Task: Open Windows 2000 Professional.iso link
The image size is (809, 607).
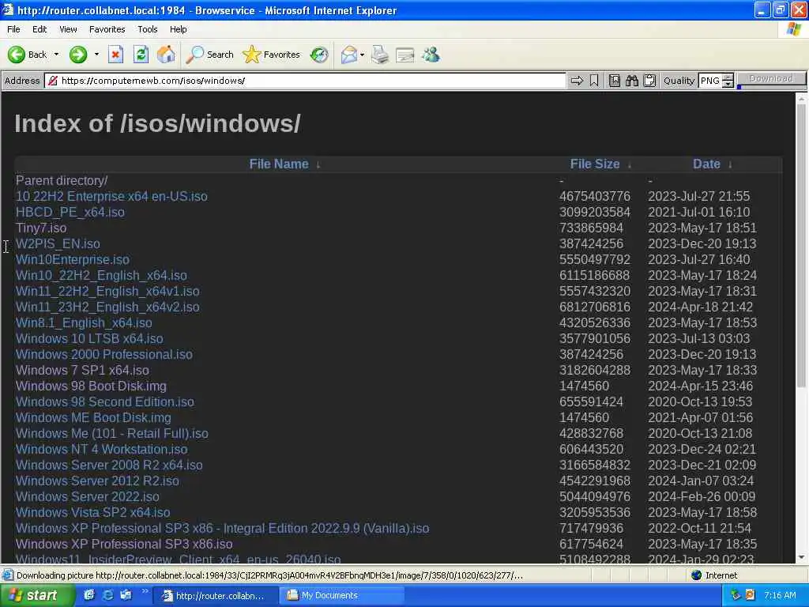Action: point(104,355)
